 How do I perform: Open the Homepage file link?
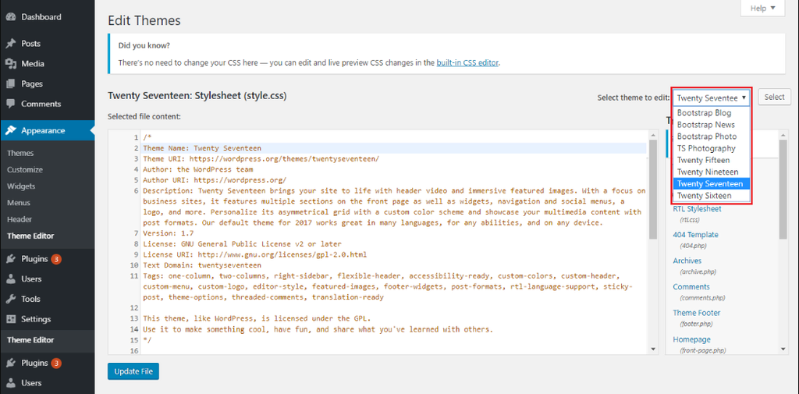coord(691,339)
